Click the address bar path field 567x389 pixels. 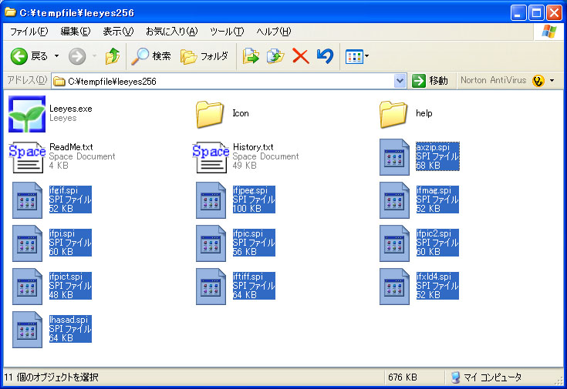(x=224, y=82)
